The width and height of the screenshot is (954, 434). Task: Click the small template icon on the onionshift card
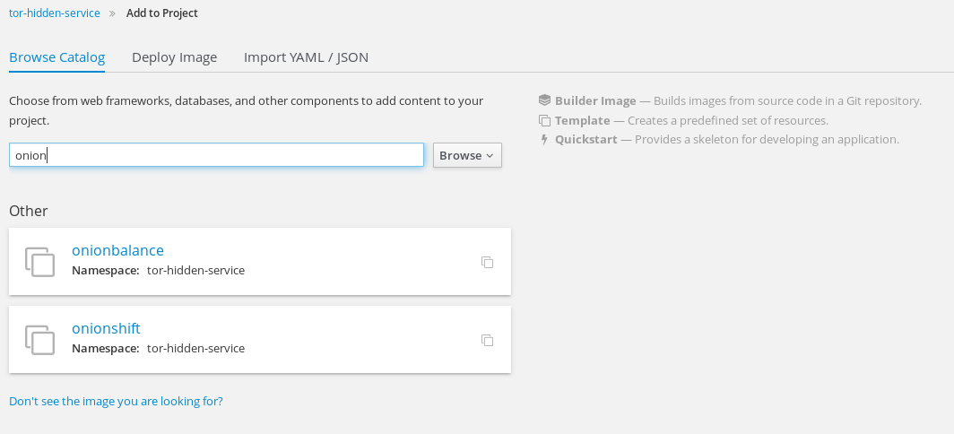coord(488,340)
